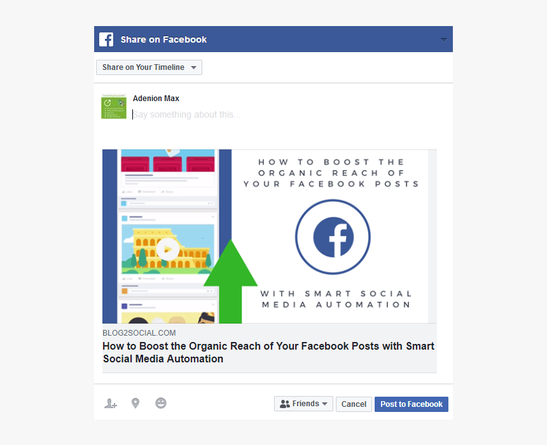Screen dimensions: 547x445
Task: Open the Boost Organic Reach article title
Action: (268, 352)
